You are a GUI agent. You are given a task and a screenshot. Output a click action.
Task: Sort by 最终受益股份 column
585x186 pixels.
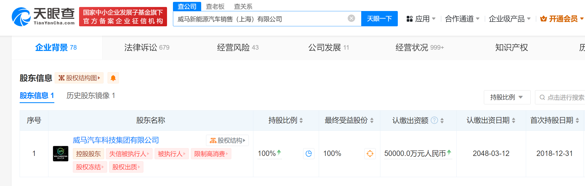pos(372,121)
